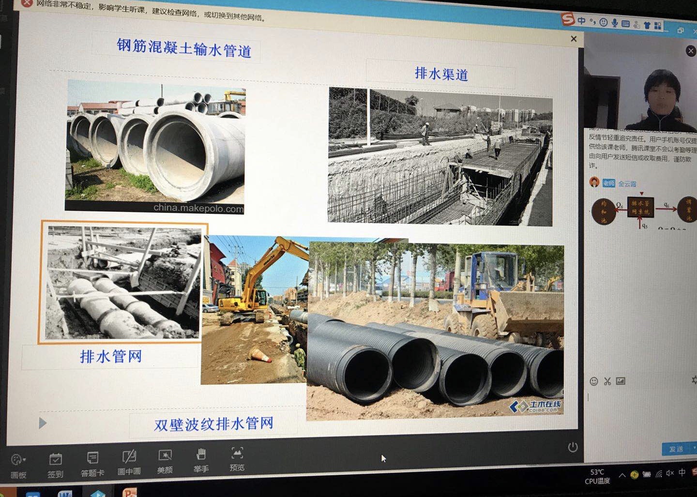This screenshot has width=697, height=497.
Task: Open the dropdown arrow beside 发送 button
Action: tap(694, 449)
